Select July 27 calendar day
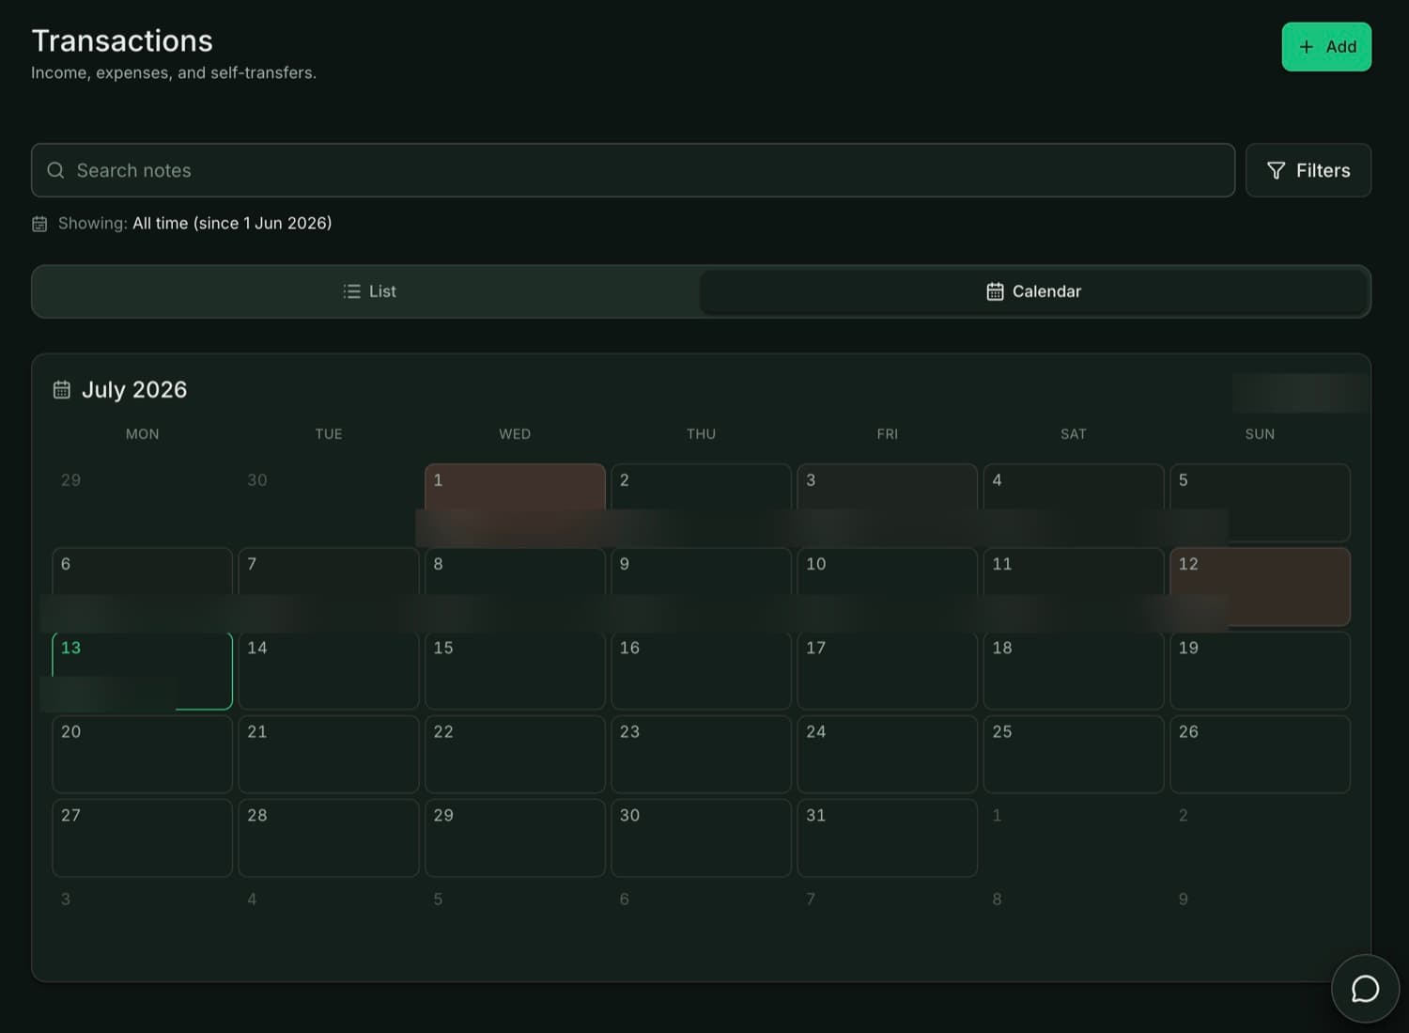This screenshot has height=1033, width=1409. [x=142, y=837]
